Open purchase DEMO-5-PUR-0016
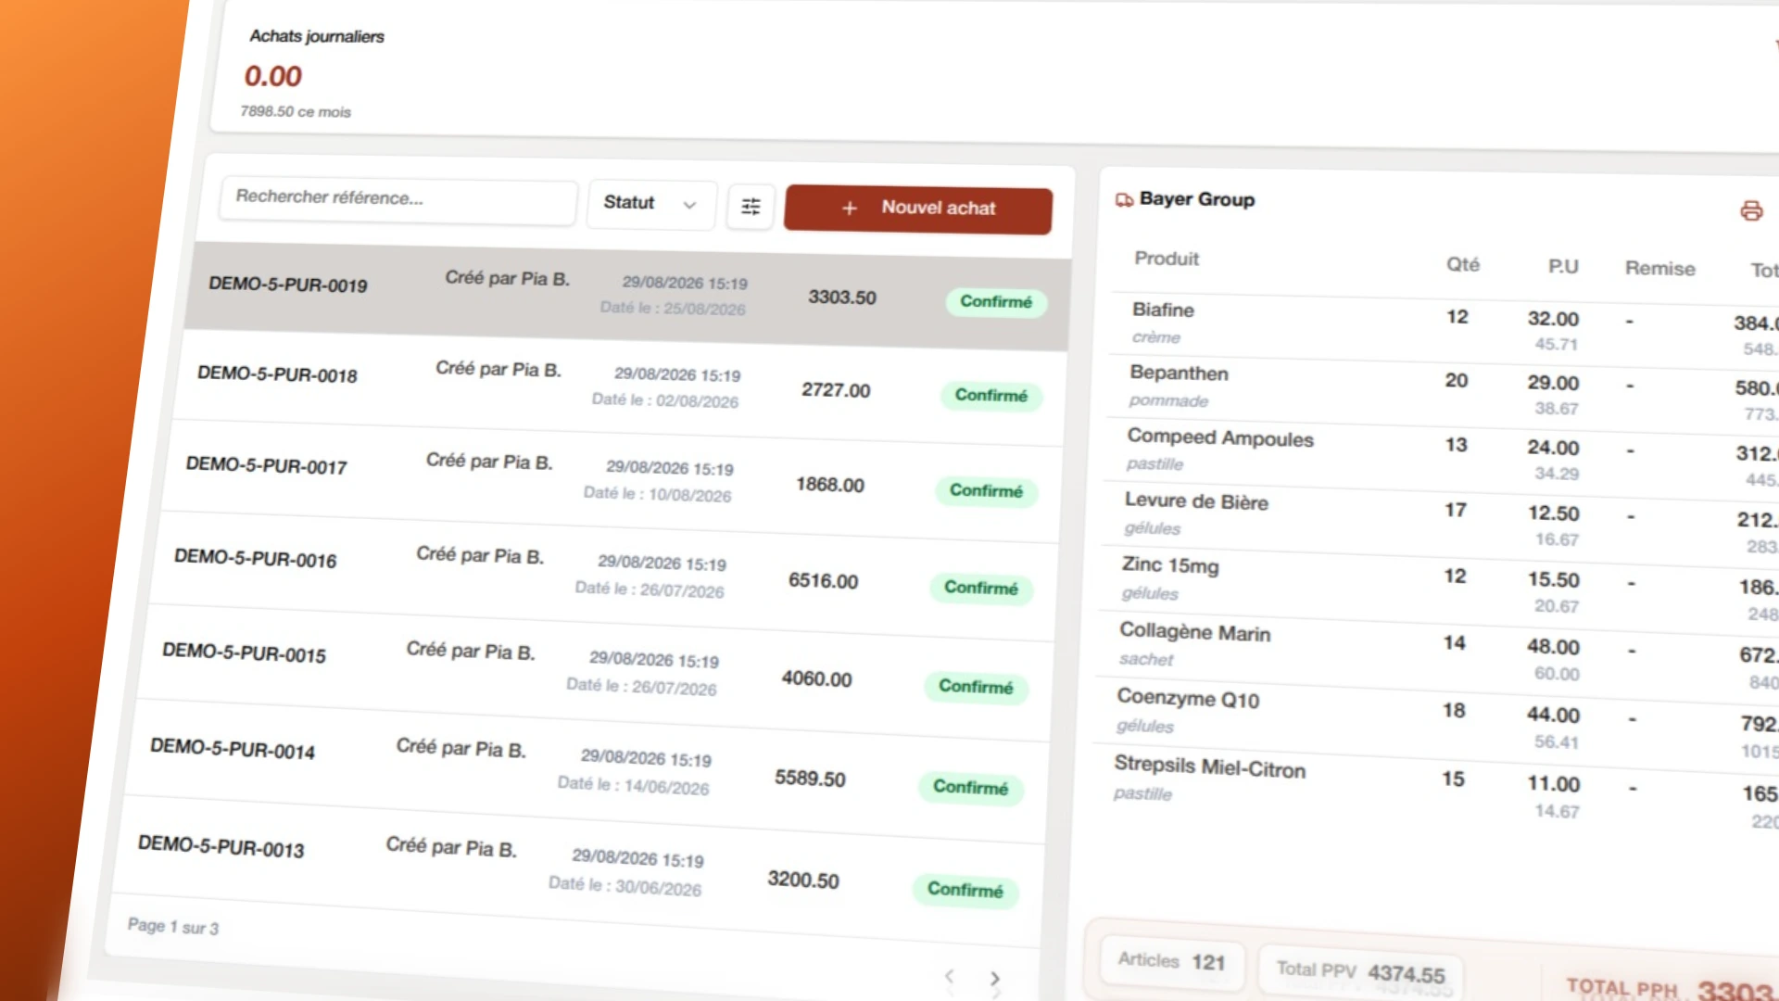This screenshot has height=1001, width=1779. (x=602, y=577)
